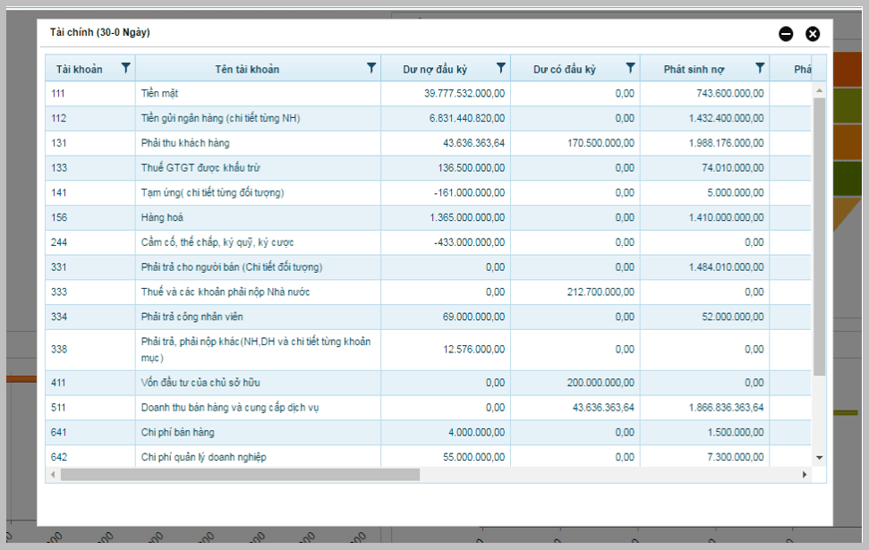Viewport: 869px width, 550px height.
Task: Select the row for account 111 Tiền mặt
Action: tap(429, 94)
